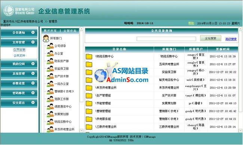Select 财务资产部 in department tree
Image resolution: width=243 pixels, height=145 pixels.
(x=62, y=61)
